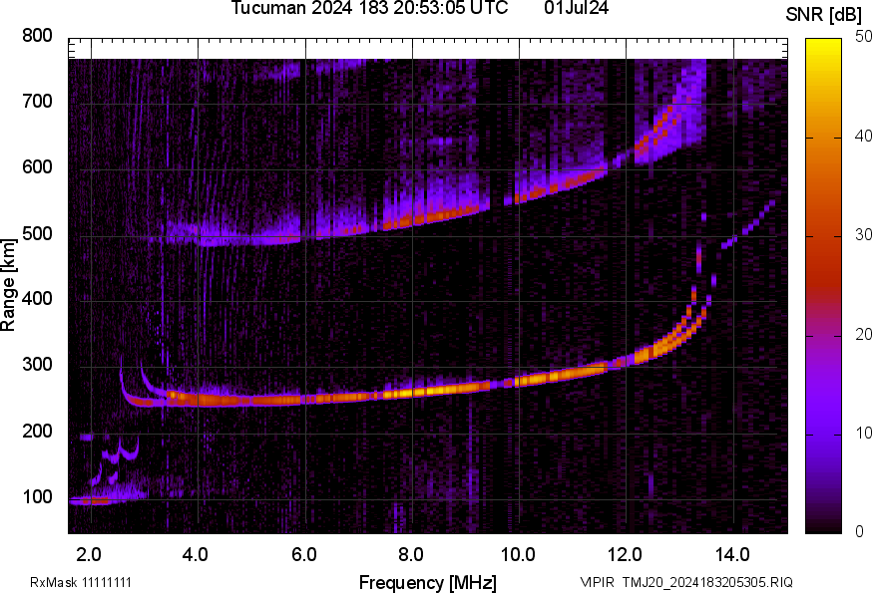The image size is (872, 593).
Task: Click colorbar tick label '20'
Action: pyautogui.click(x=863, y=334)
